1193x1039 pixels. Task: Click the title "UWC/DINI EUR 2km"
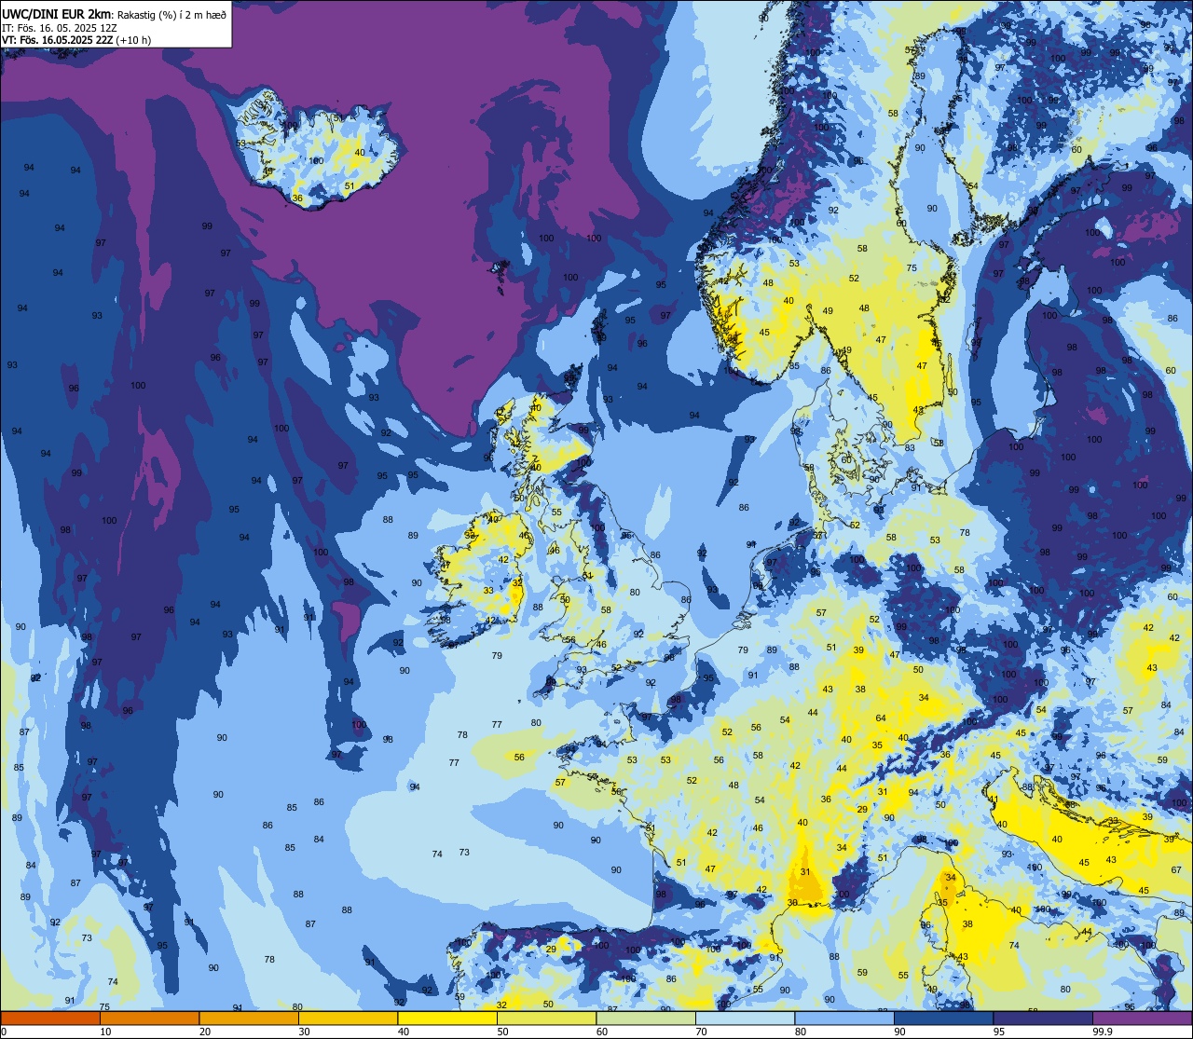coord(57,14)
